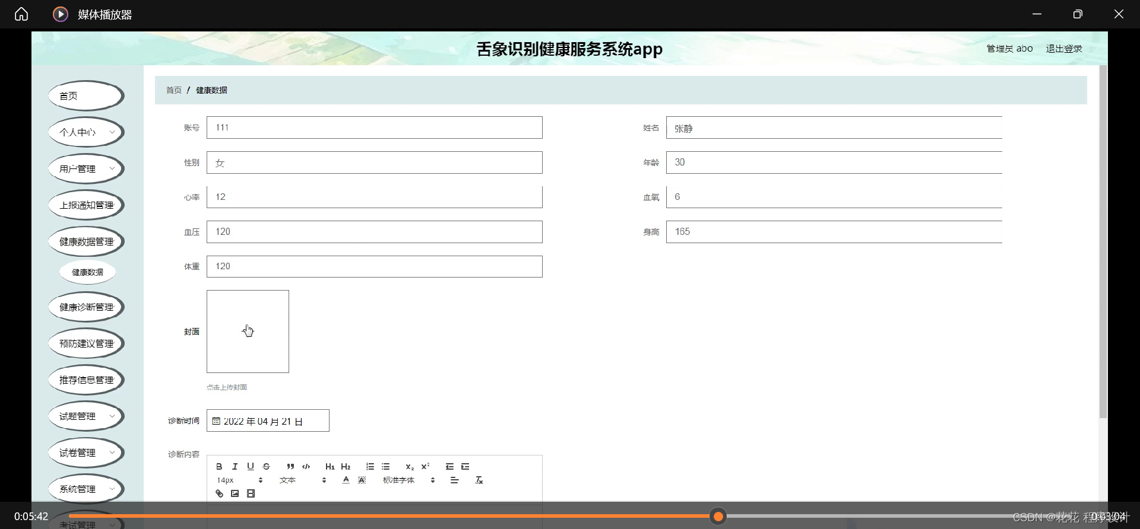Expand 个人中心 sidebar menu
The image size is (1140, 529).
(x=86, y=132)
